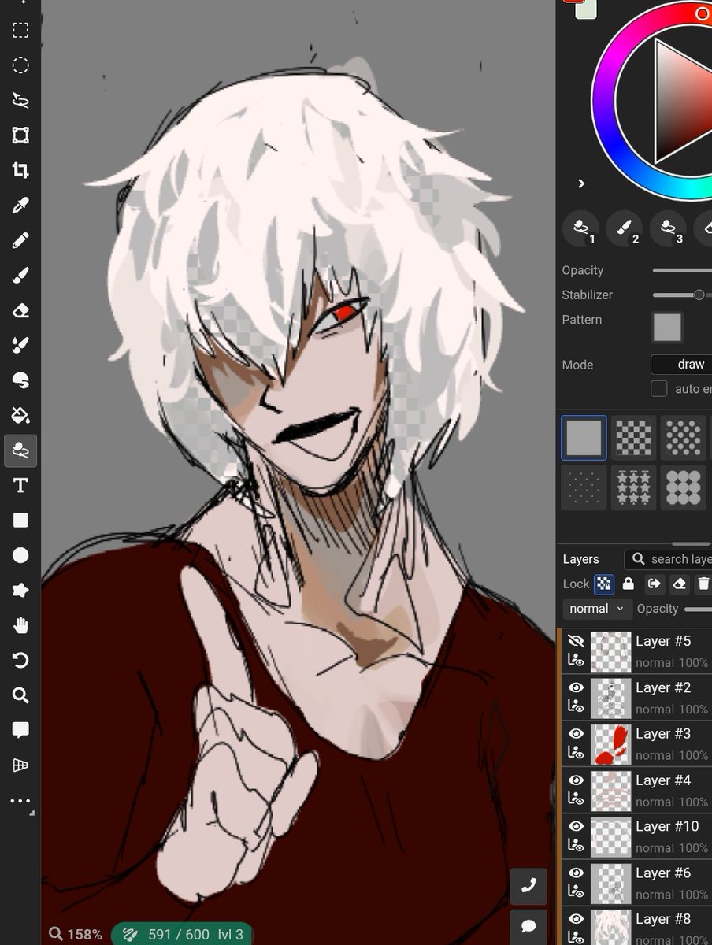Choose tool slot 1
712x945 pixels.
[581, 230]
